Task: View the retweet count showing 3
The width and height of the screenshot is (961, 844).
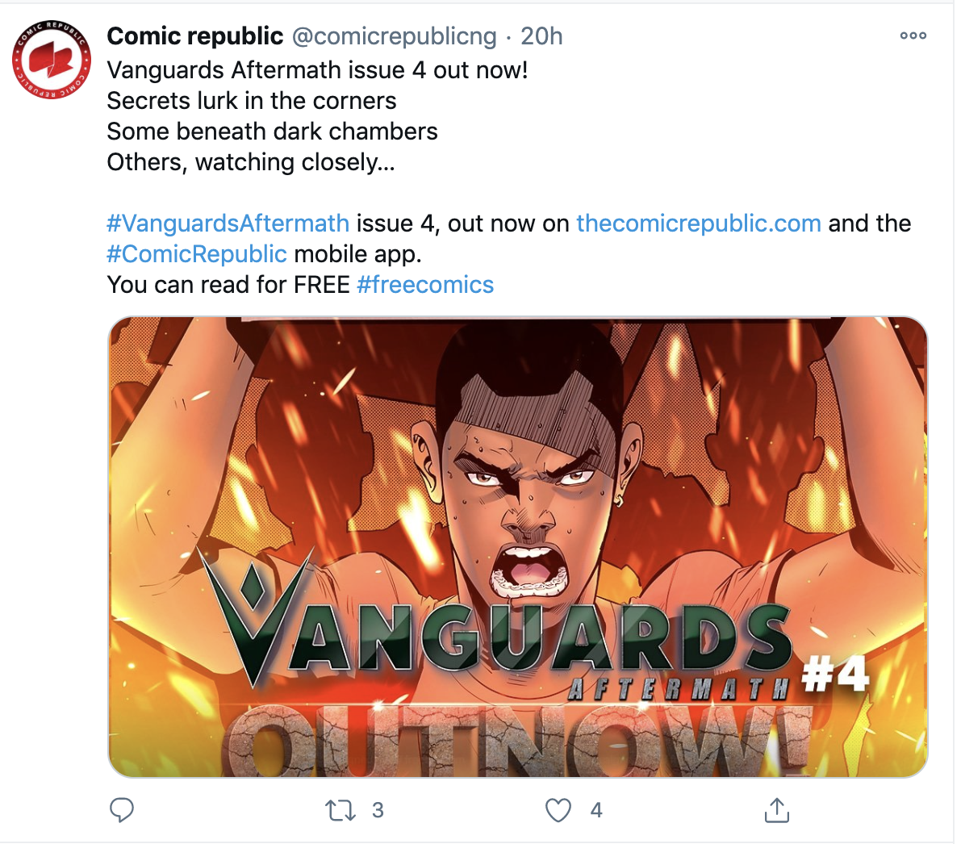Action: pyautogui.click(x=378, y=810)
